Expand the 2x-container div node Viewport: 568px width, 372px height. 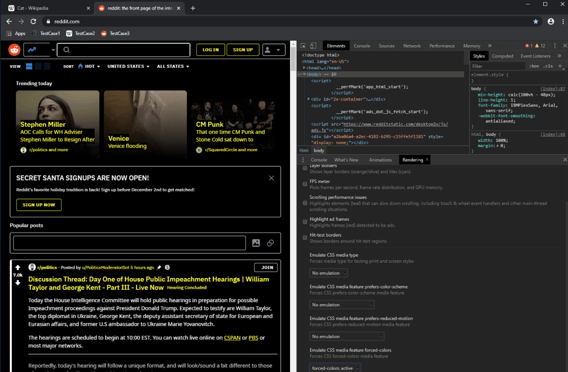tap(309, 99)
